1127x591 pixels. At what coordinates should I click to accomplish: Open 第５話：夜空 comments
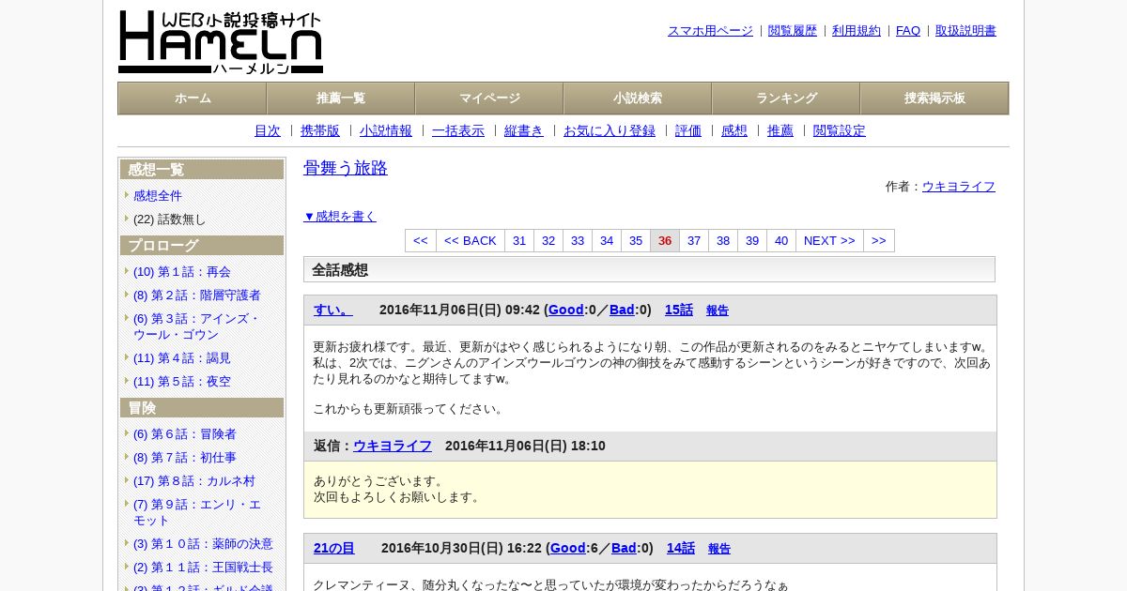click(x=182, y=381)
